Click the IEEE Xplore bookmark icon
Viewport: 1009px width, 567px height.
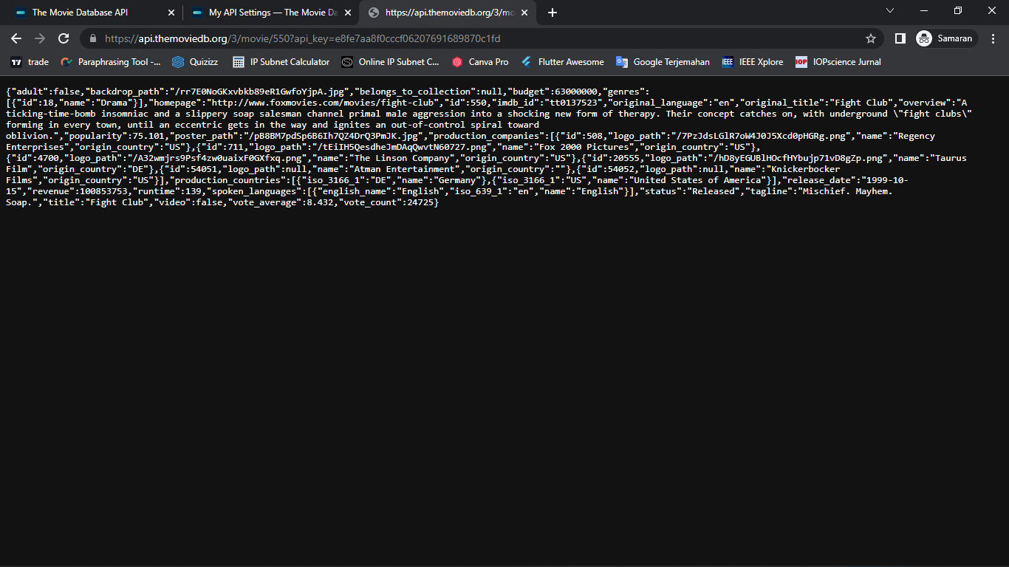[x=727, y=62]
